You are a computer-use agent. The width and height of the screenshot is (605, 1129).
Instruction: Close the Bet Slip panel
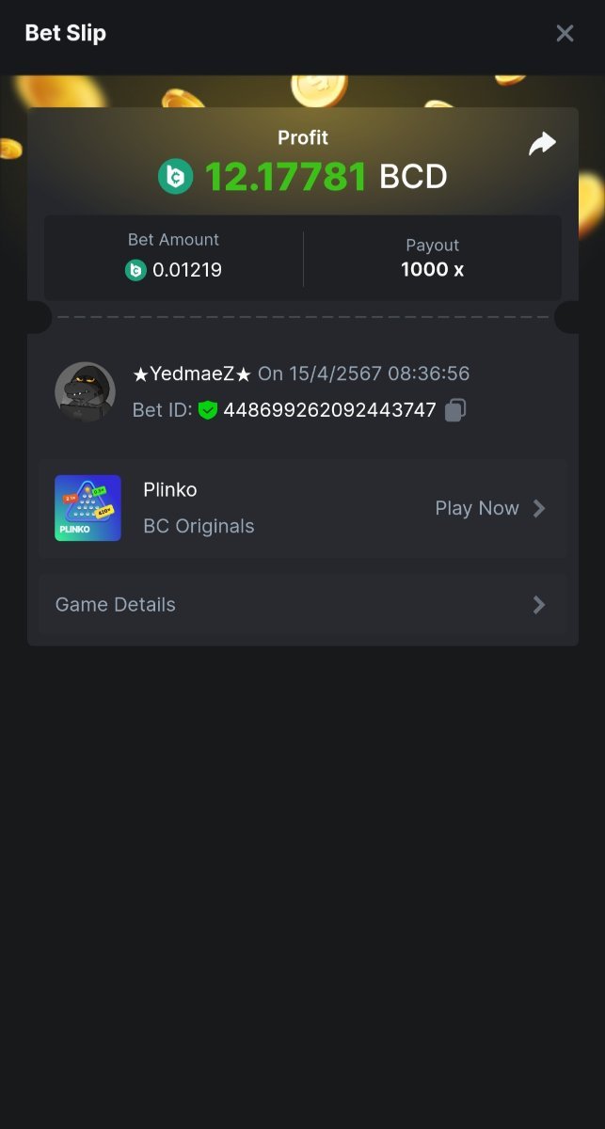pos(565,34)
